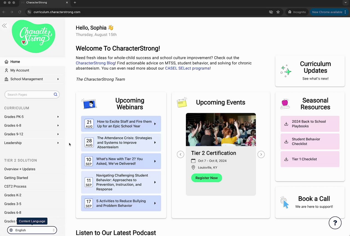Viewport: 350px width, 236px height.
Task: Click the tracking protection eye icon
Action: tap(271, 12)
